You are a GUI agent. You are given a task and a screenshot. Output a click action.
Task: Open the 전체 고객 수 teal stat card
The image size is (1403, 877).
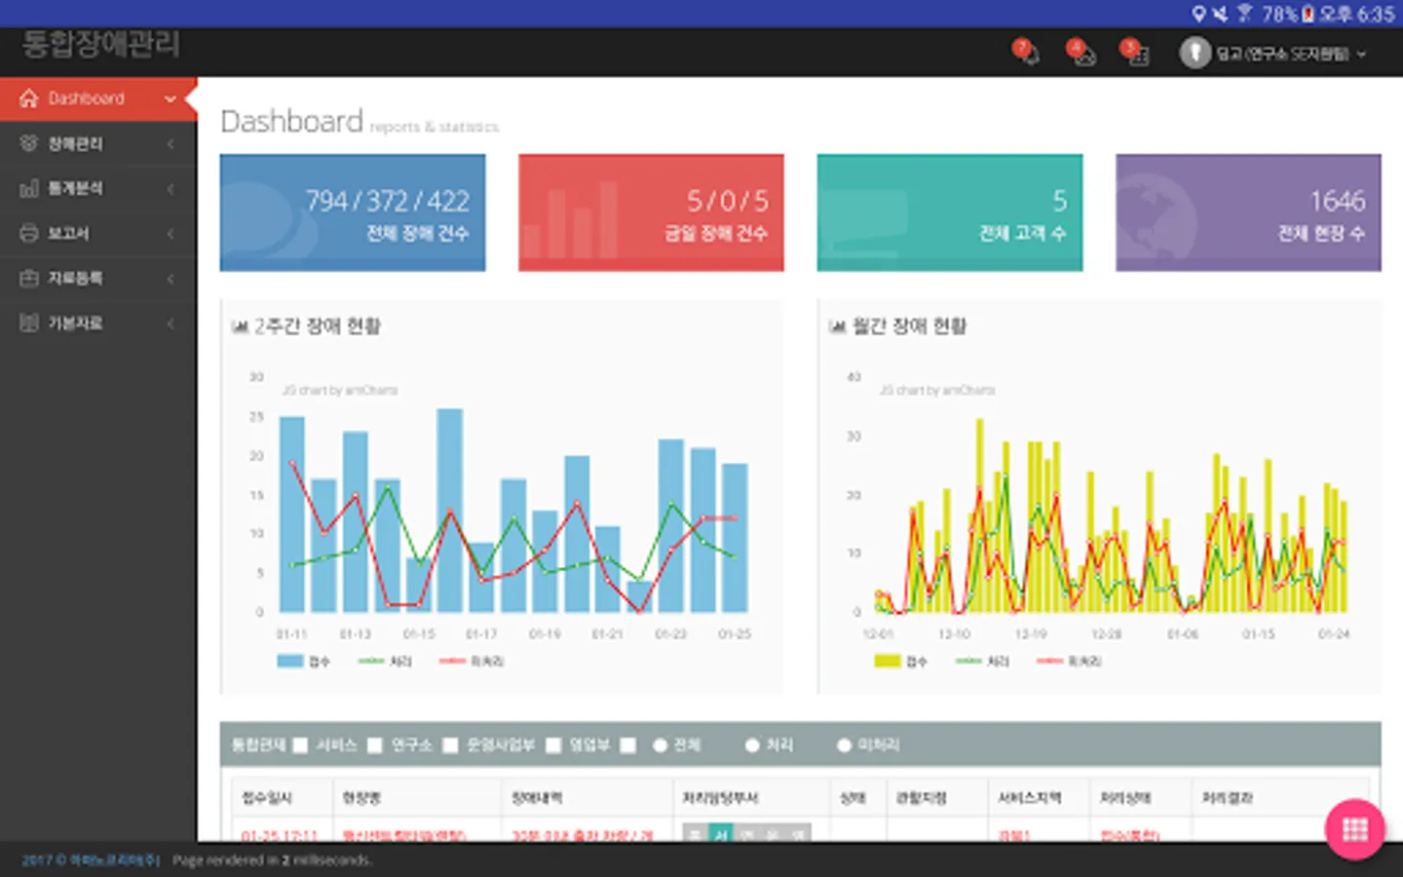pos(950,212)
